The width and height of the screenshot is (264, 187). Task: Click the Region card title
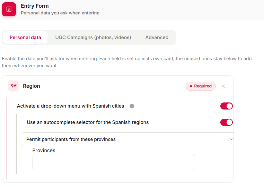tap(31, 86)
